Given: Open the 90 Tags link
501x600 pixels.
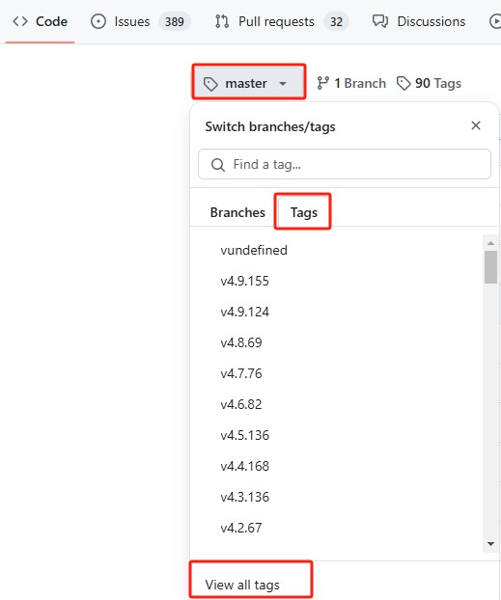Looking at the screenshot, I should [429, 83].
